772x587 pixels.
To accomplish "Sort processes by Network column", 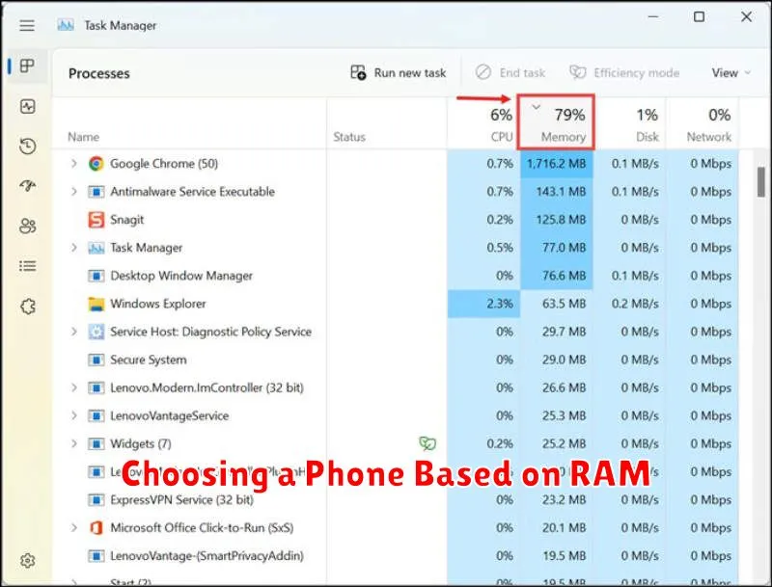I will [x=703, y=123].
